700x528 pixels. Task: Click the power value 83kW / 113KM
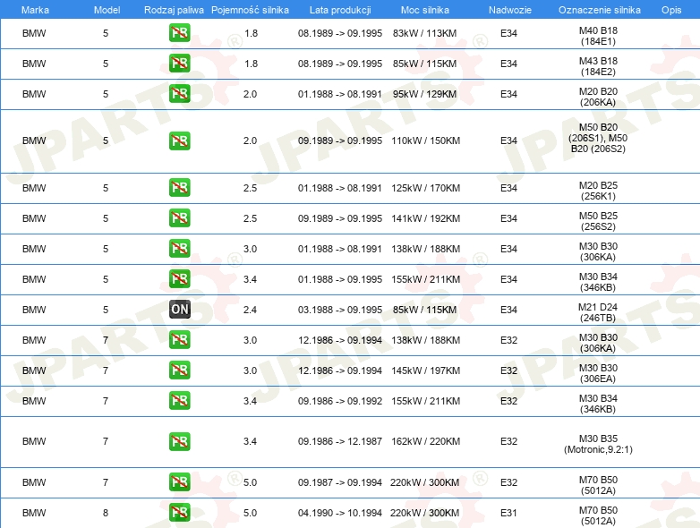[x=424, y=33]
